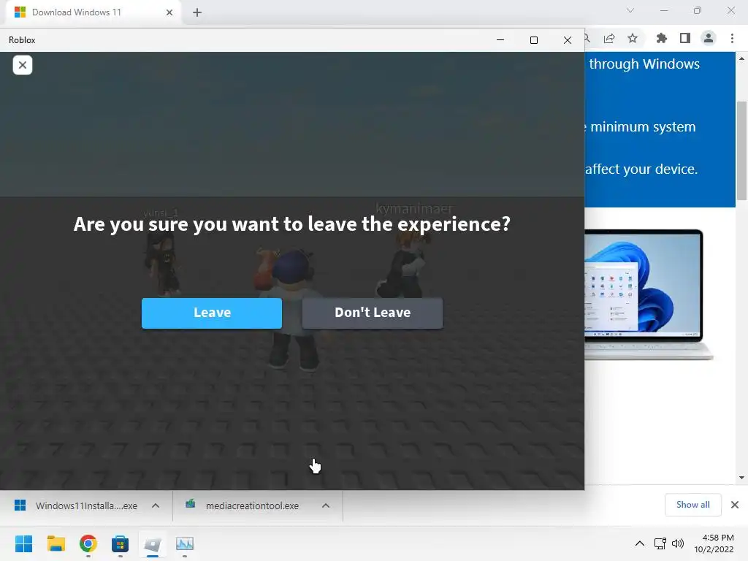Open Chrome's three-dot menu

pos(732,38)
